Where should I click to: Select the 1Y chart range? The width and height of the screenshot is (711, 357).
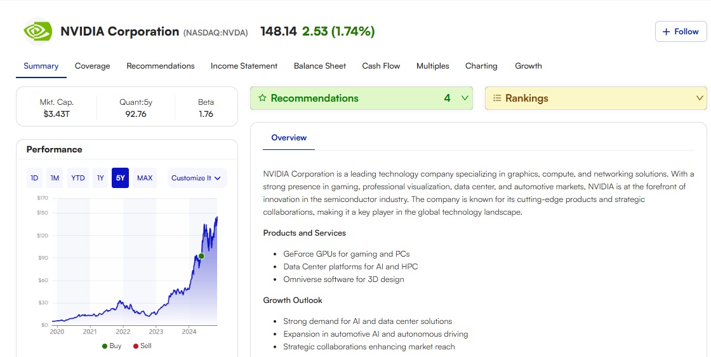[100, 178]
